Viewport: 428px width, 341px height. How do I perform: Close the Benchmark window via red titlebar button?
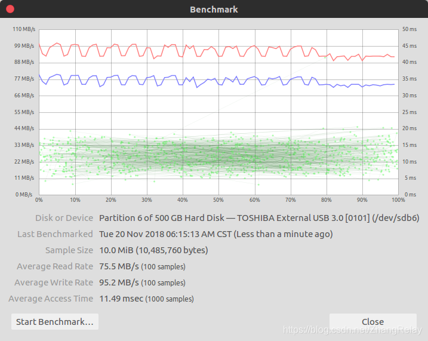pos(10,9)
